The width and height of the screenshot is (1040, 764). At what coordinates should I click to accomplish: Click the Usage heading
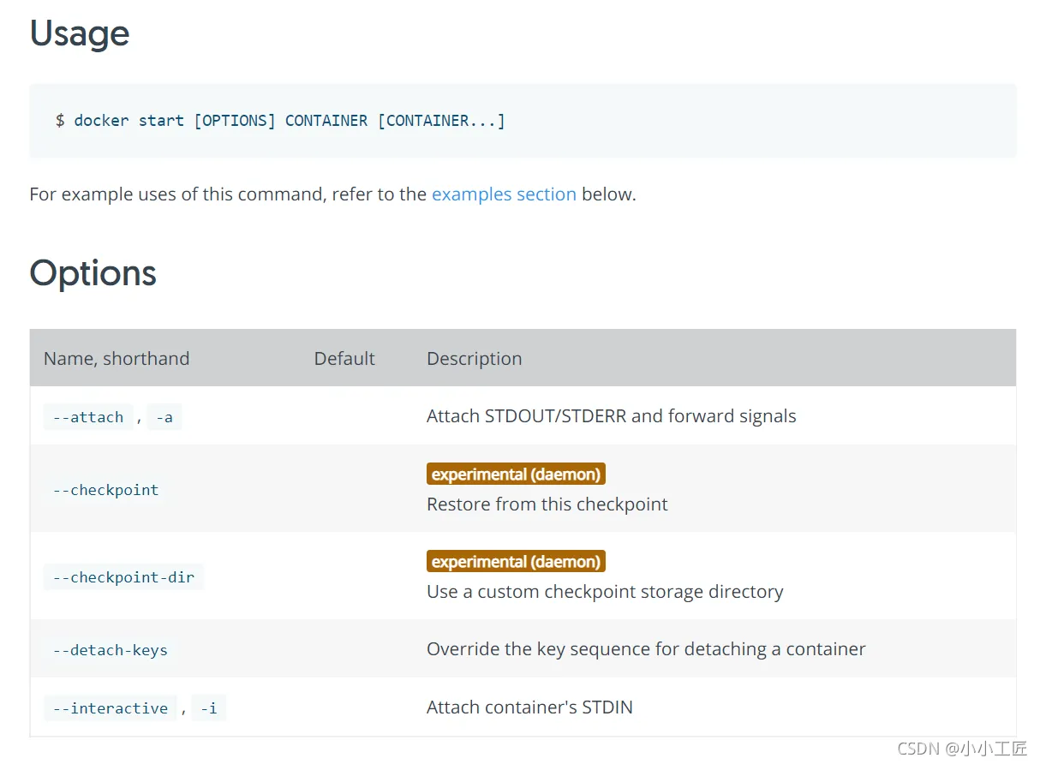80,34
